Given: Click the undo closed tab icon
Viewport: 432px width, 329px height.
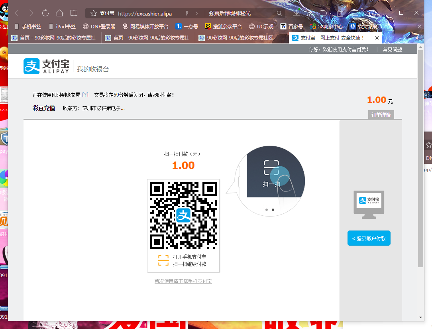Looking at the screenshot, I should [324, 13].
